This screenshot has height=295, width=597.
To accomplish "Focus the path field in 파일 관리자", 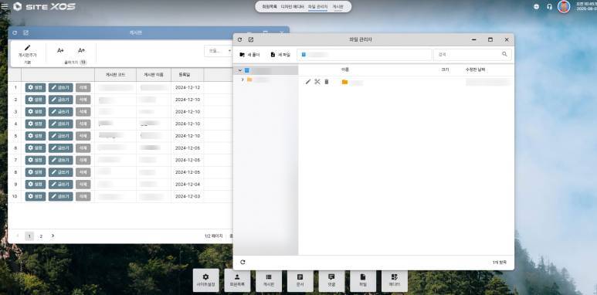I will [x=365, y=54].
